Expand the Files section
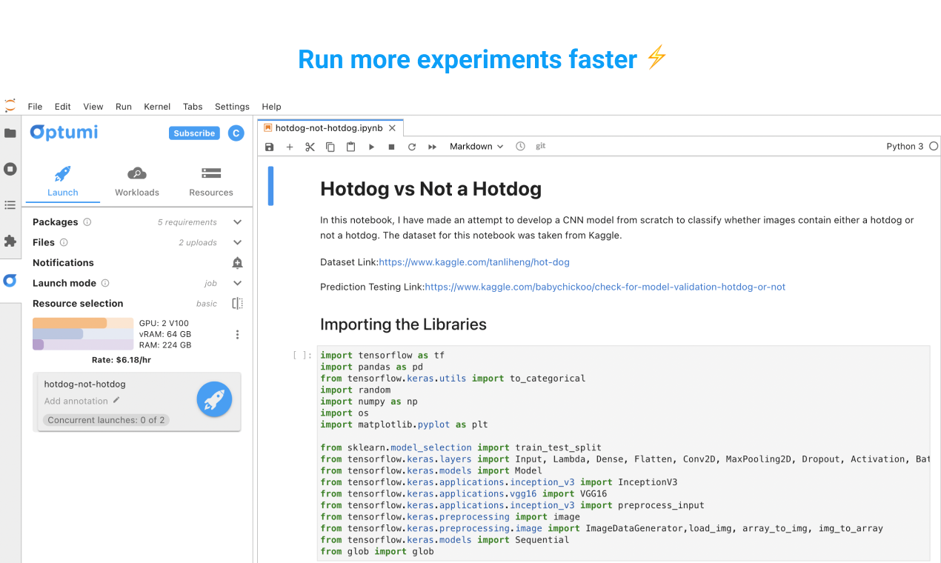Image resolution: width=941 pixels, height=563 pixels. coord(237,242)
